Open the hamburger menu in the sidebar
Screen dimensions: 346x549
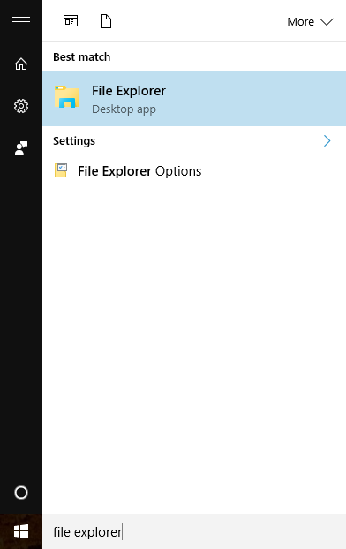21,22
